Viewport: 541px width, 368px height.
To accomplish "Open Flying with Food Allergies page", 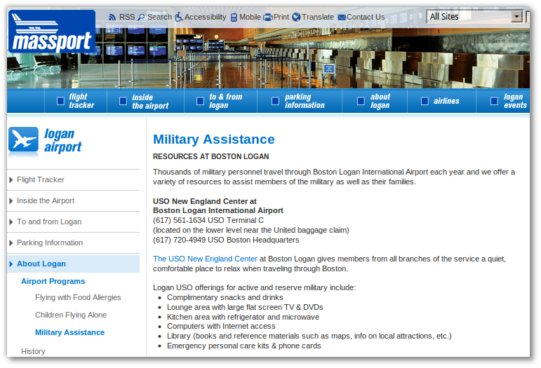I will click(x=78, y=298).
